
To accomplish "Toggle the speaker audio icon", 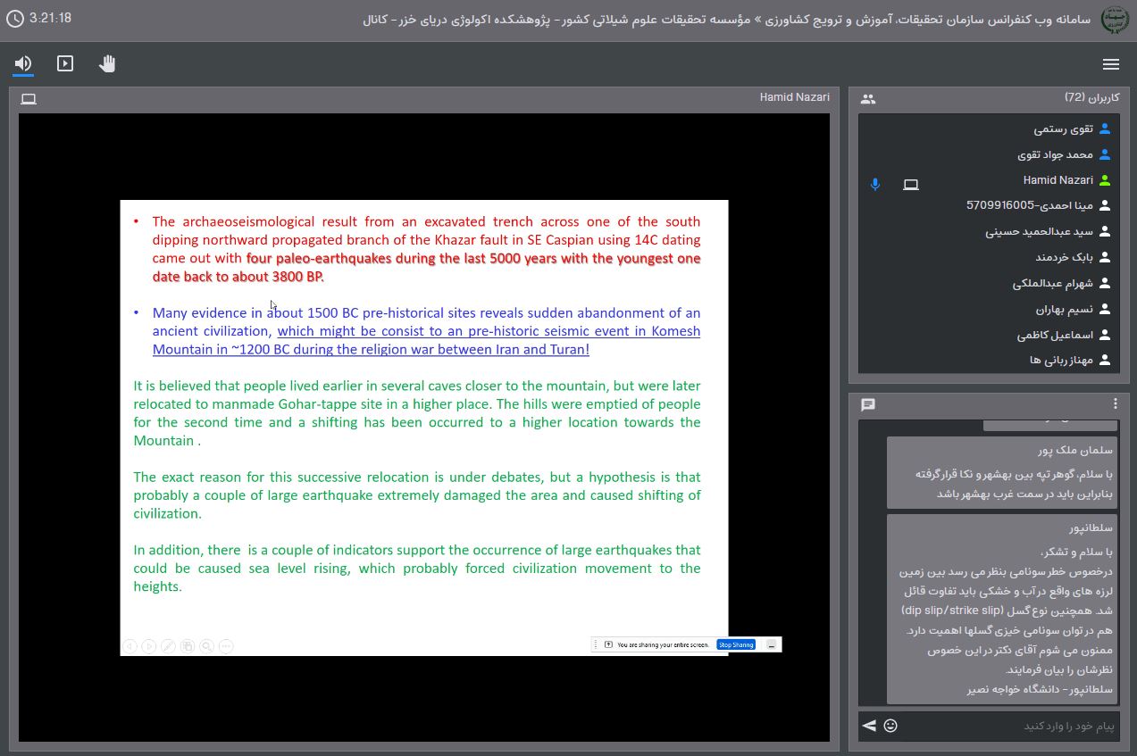I will 23,63.
